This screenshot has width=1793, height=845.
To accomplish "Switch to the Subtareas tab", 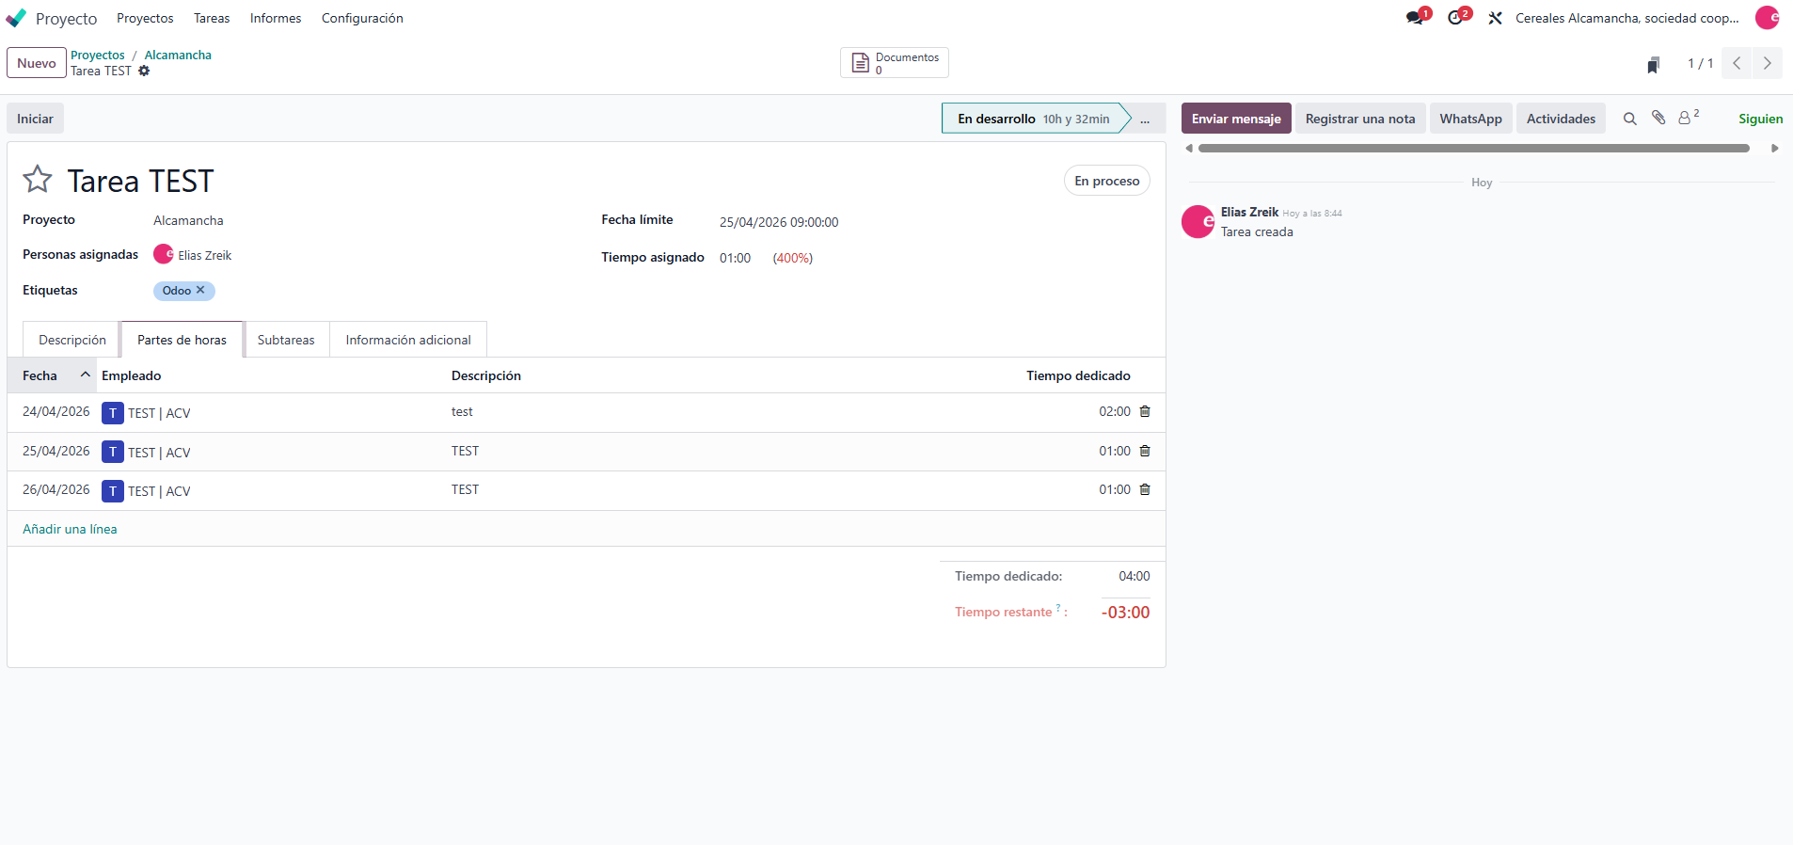I will point(286,340).
